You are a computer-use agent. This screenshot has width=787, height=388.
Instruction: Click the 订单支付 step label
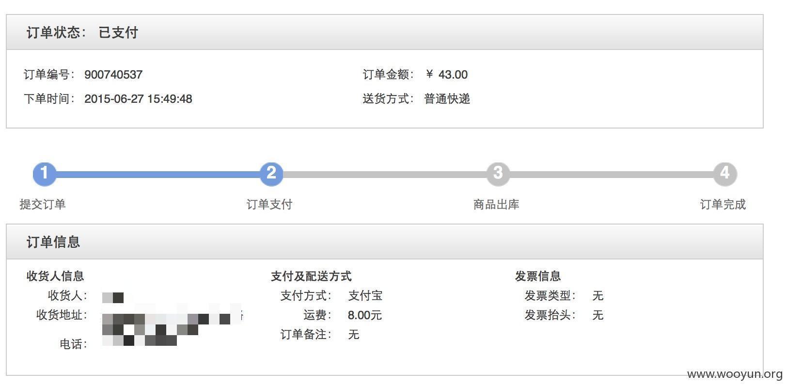click(x=269, y=204)
